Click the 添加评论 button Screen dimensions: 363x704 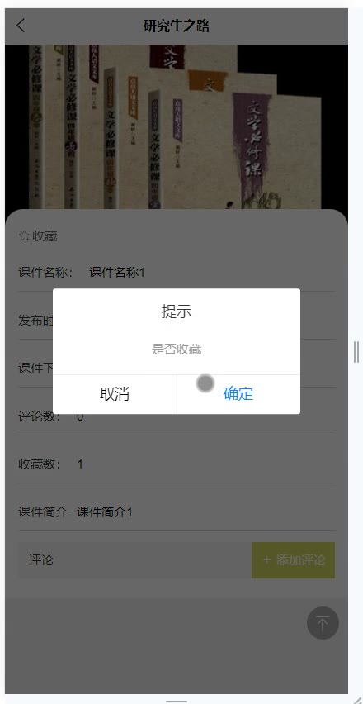(x=293, y=560)
